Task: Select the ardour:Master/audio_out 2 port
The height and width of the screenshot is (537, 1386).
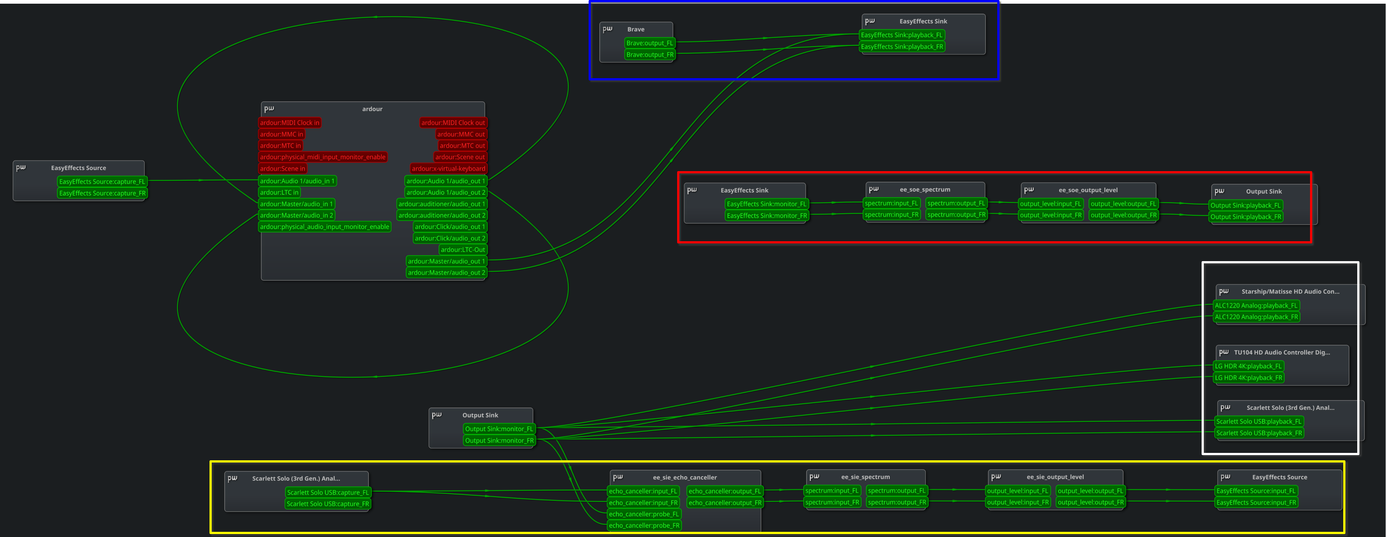Action: (x=447, y=273)
